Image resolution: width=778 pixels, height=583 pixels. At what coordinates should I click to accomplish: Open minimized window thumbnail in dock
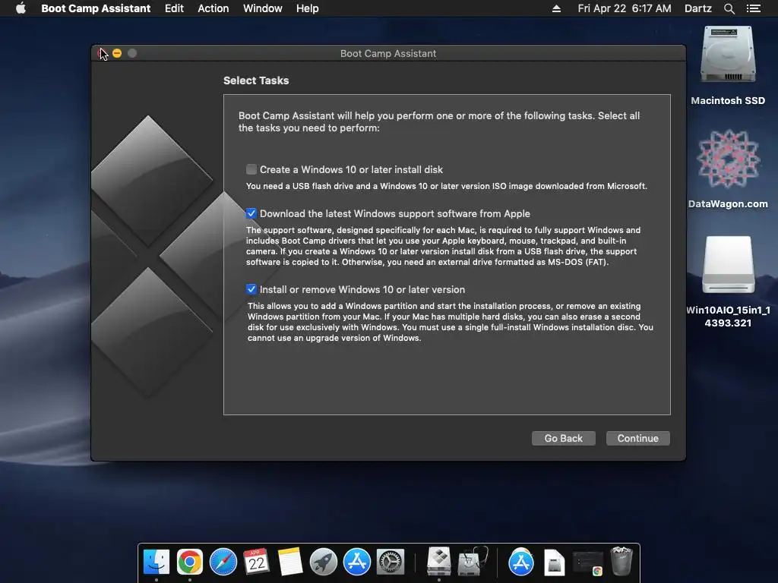click(x=588, y=563)
